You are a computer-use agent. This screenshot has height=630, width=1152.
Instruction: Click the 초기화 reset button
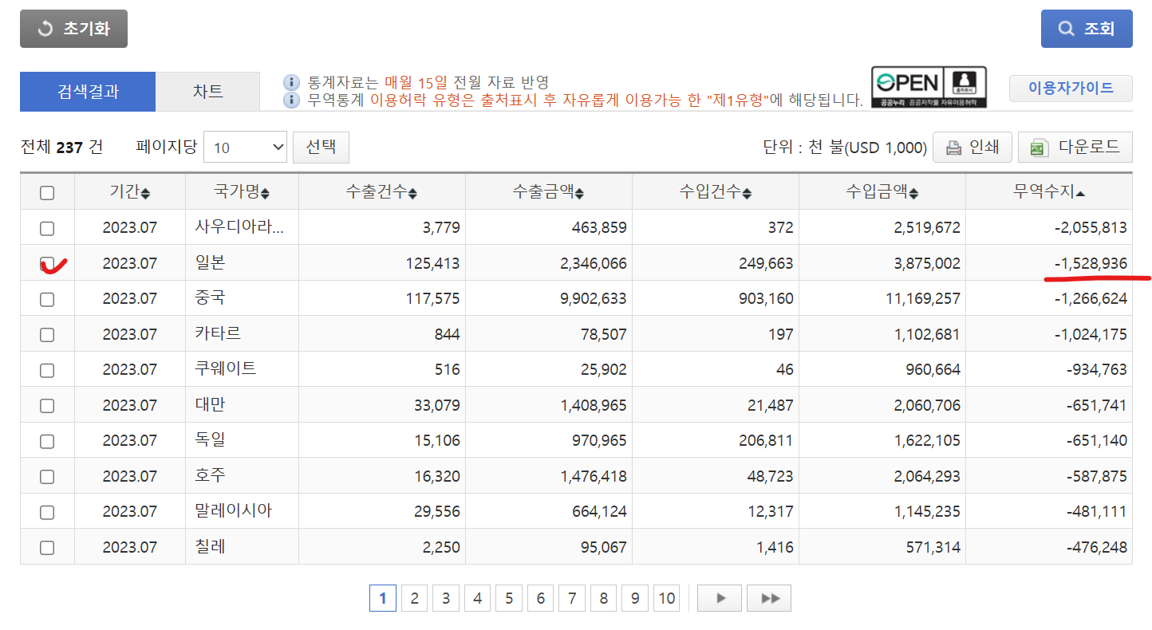point(73,29)
